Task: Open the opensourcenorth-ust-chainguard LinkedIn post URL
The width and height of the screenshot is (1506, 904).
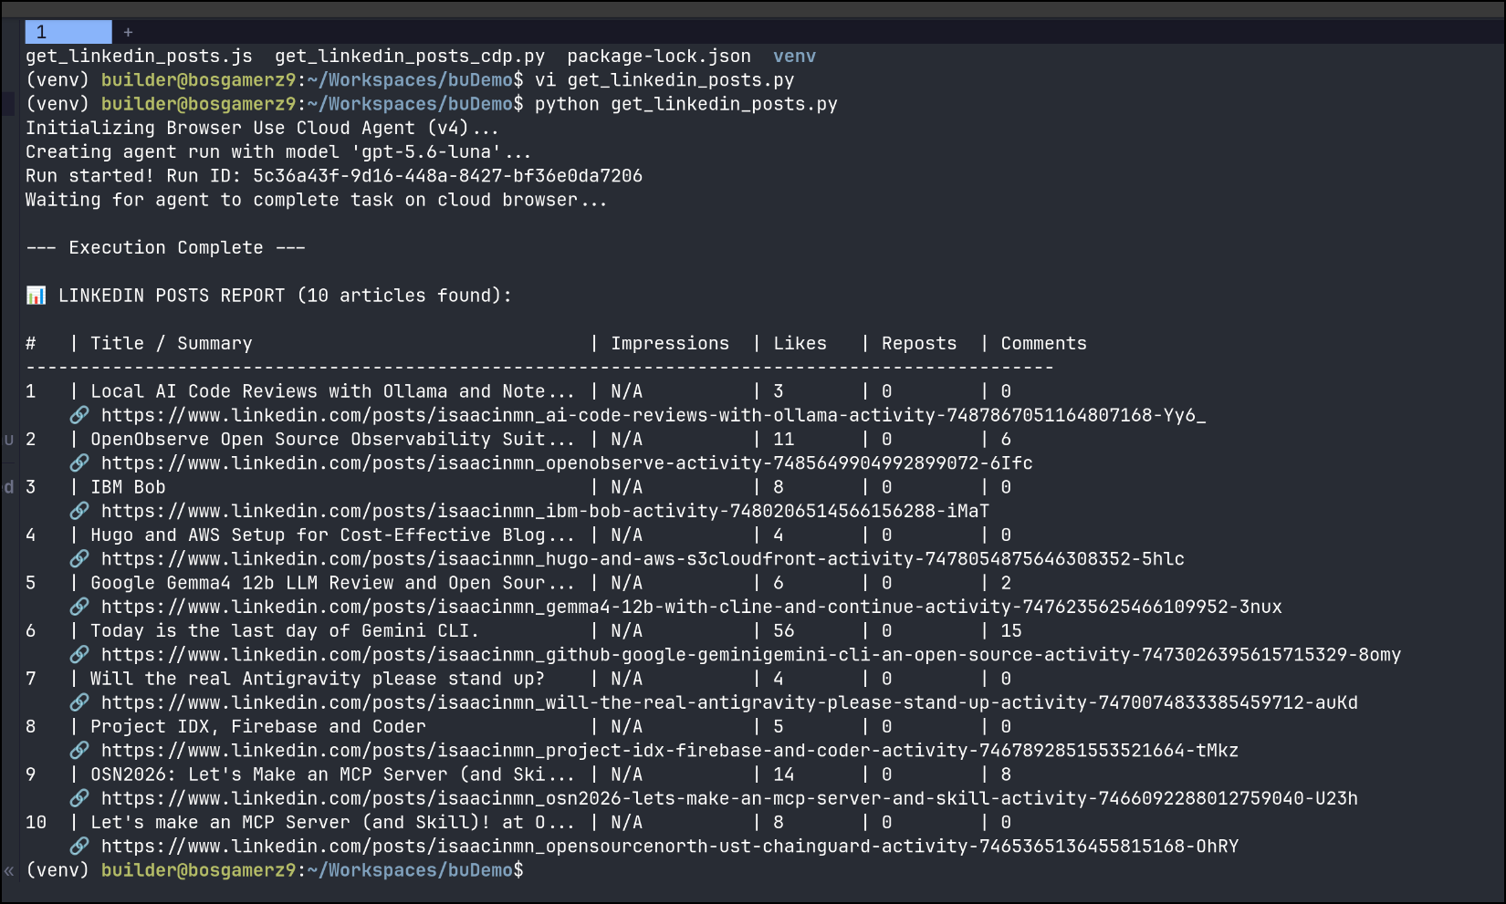Action: click(670, 847)
